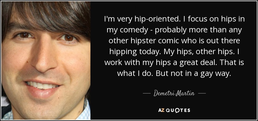Click the dash left of the author name
This screenshot has width=258, height=121.
pyautogui.click(x=147, y=93)
